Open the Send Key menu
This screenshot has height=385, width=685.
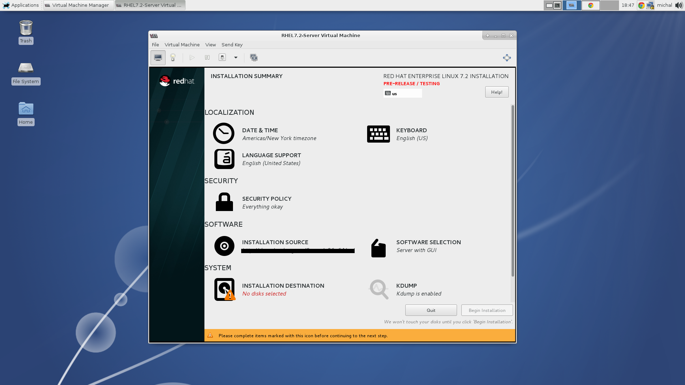232,45
